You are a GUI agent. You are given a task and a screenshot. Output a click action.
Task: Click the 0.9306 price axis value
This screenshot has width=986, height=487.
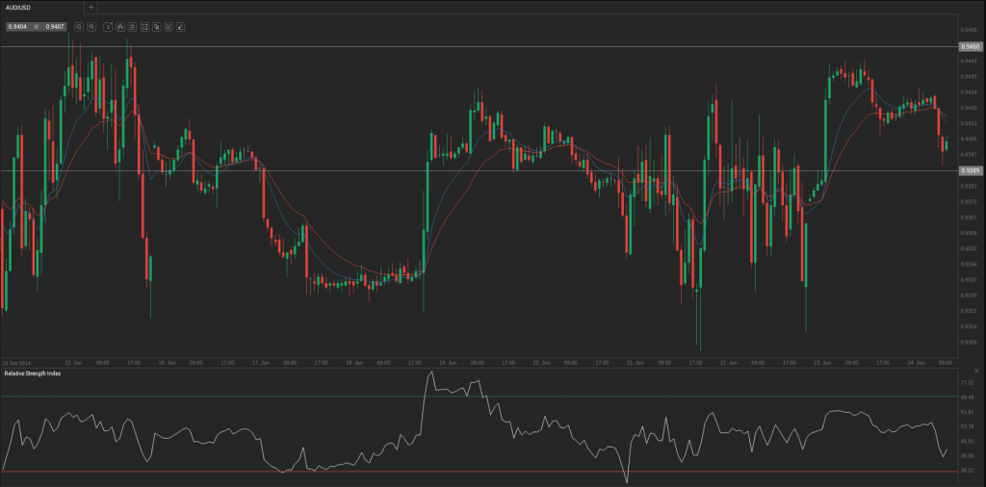tap(969, 343)
